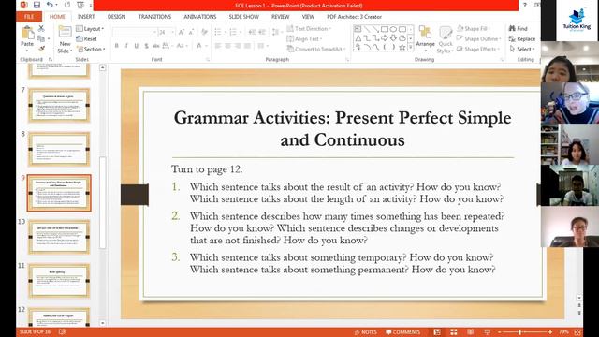599x337 pixels.
Task: Switch to the DESIGN tab
Action: [x=116, y=17]
